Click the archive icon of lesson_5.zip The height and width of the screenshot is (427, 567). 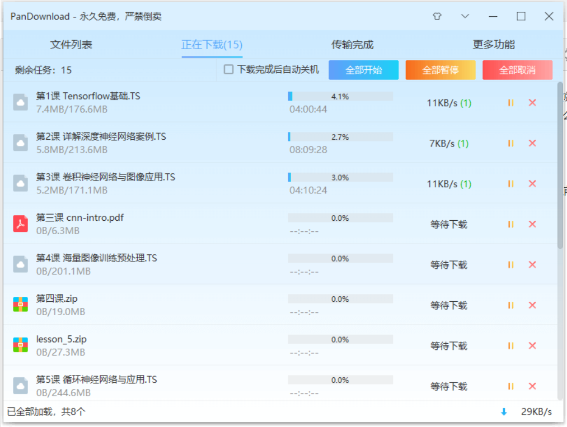(21, 345)
